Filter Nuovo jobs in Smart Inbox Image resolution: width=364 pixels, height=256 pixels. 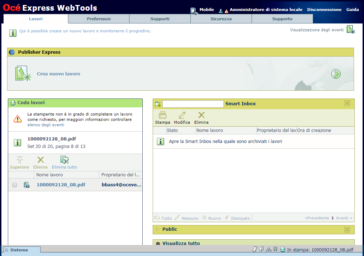215,218
